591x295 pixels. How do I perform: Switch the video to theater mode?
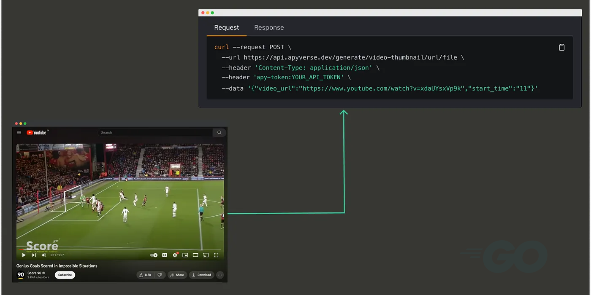click(x=195, y=255)
